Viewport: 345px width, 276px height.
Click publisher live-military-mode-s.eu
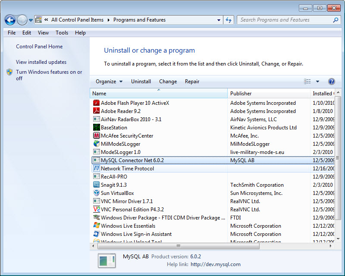point(257,152)
